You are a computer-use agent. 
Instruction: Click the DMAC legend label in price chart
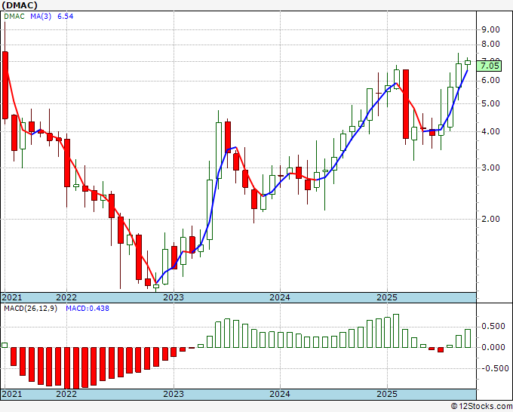coord(14,17)
